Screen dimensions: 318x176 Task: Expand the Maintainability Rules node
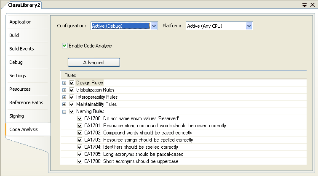pos(64,104)
